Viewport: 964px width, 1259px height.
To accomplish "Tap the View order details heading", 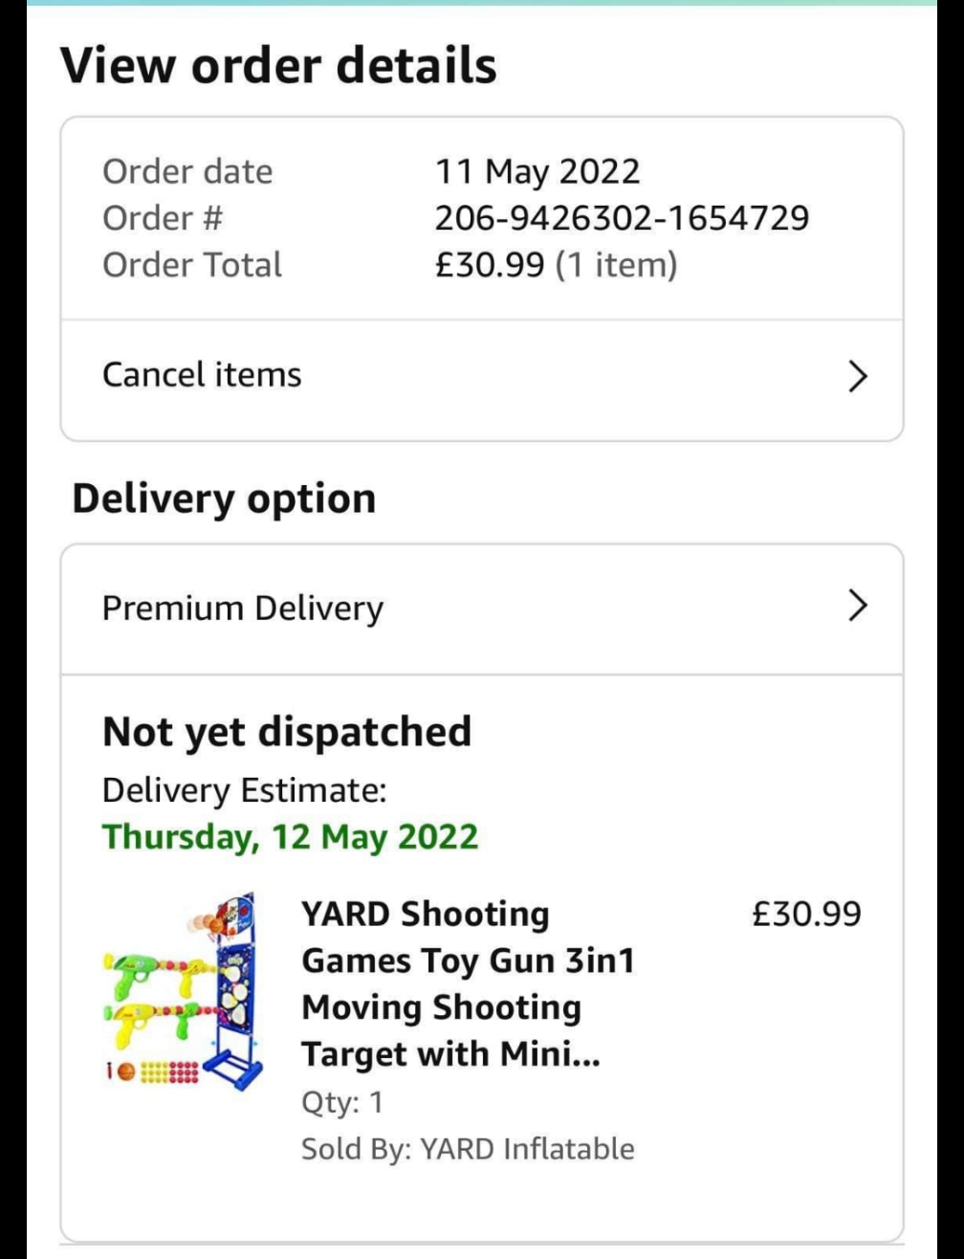I will 279,67.
